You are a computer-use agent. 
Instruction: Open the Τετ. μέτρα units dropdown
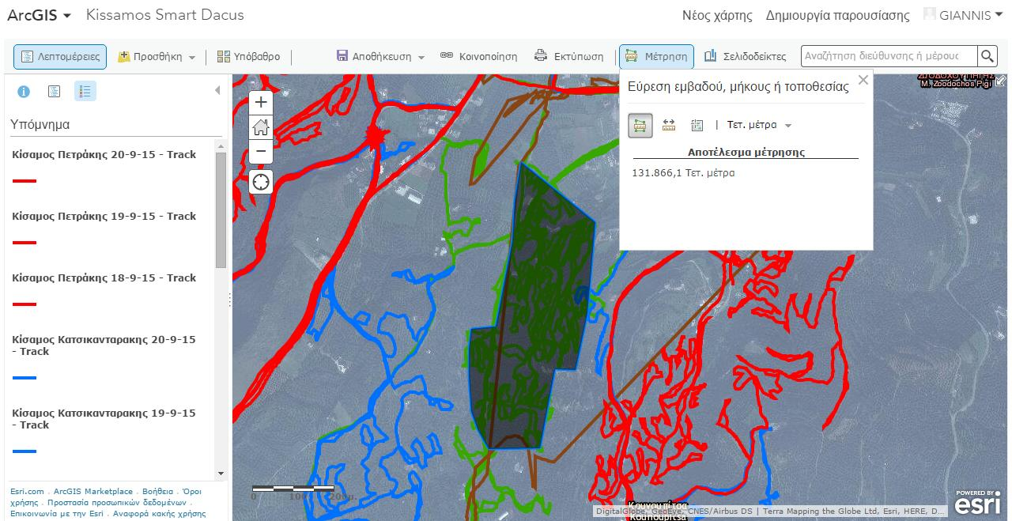coord(759,125)
